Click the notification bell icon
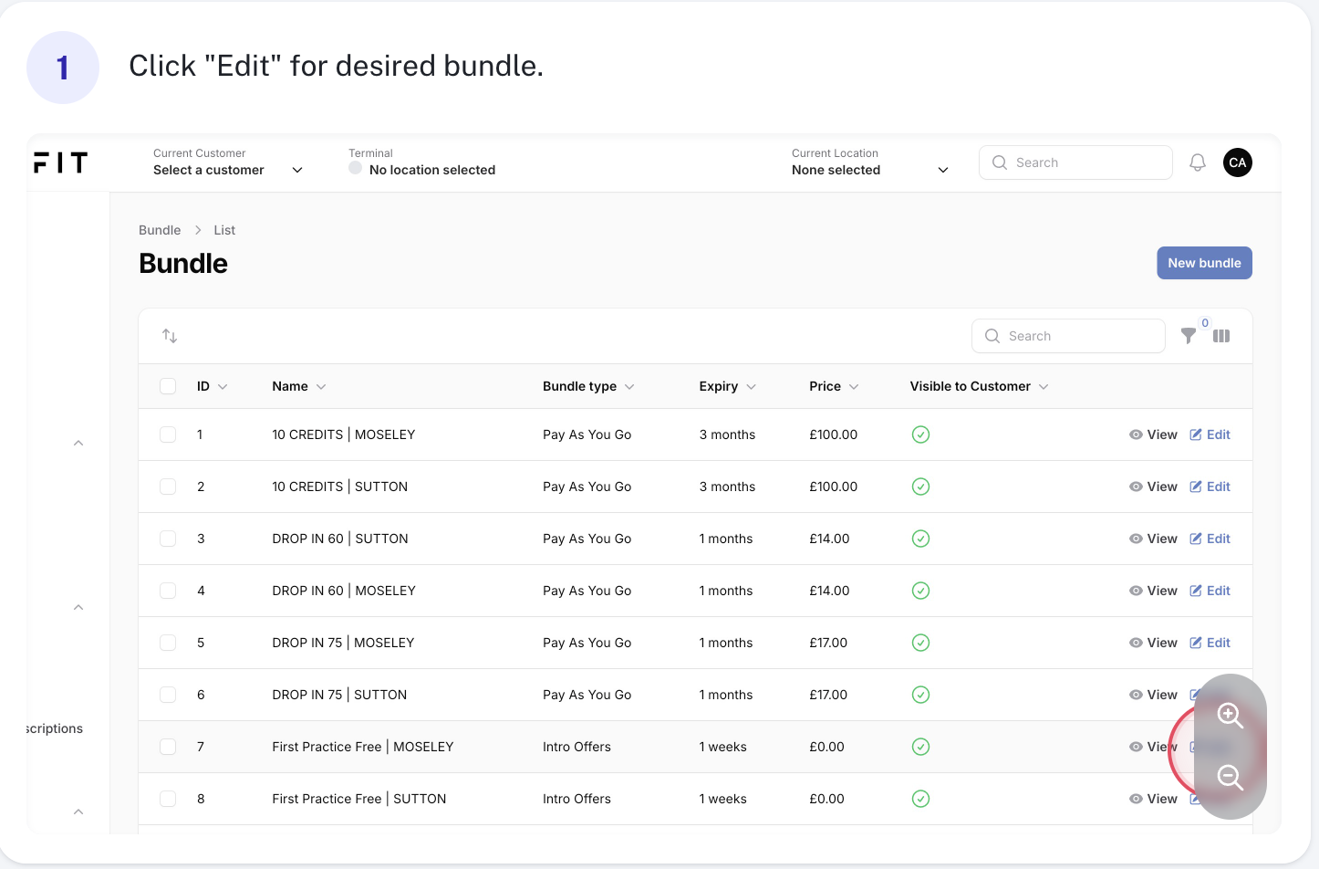 [1198, 162]
